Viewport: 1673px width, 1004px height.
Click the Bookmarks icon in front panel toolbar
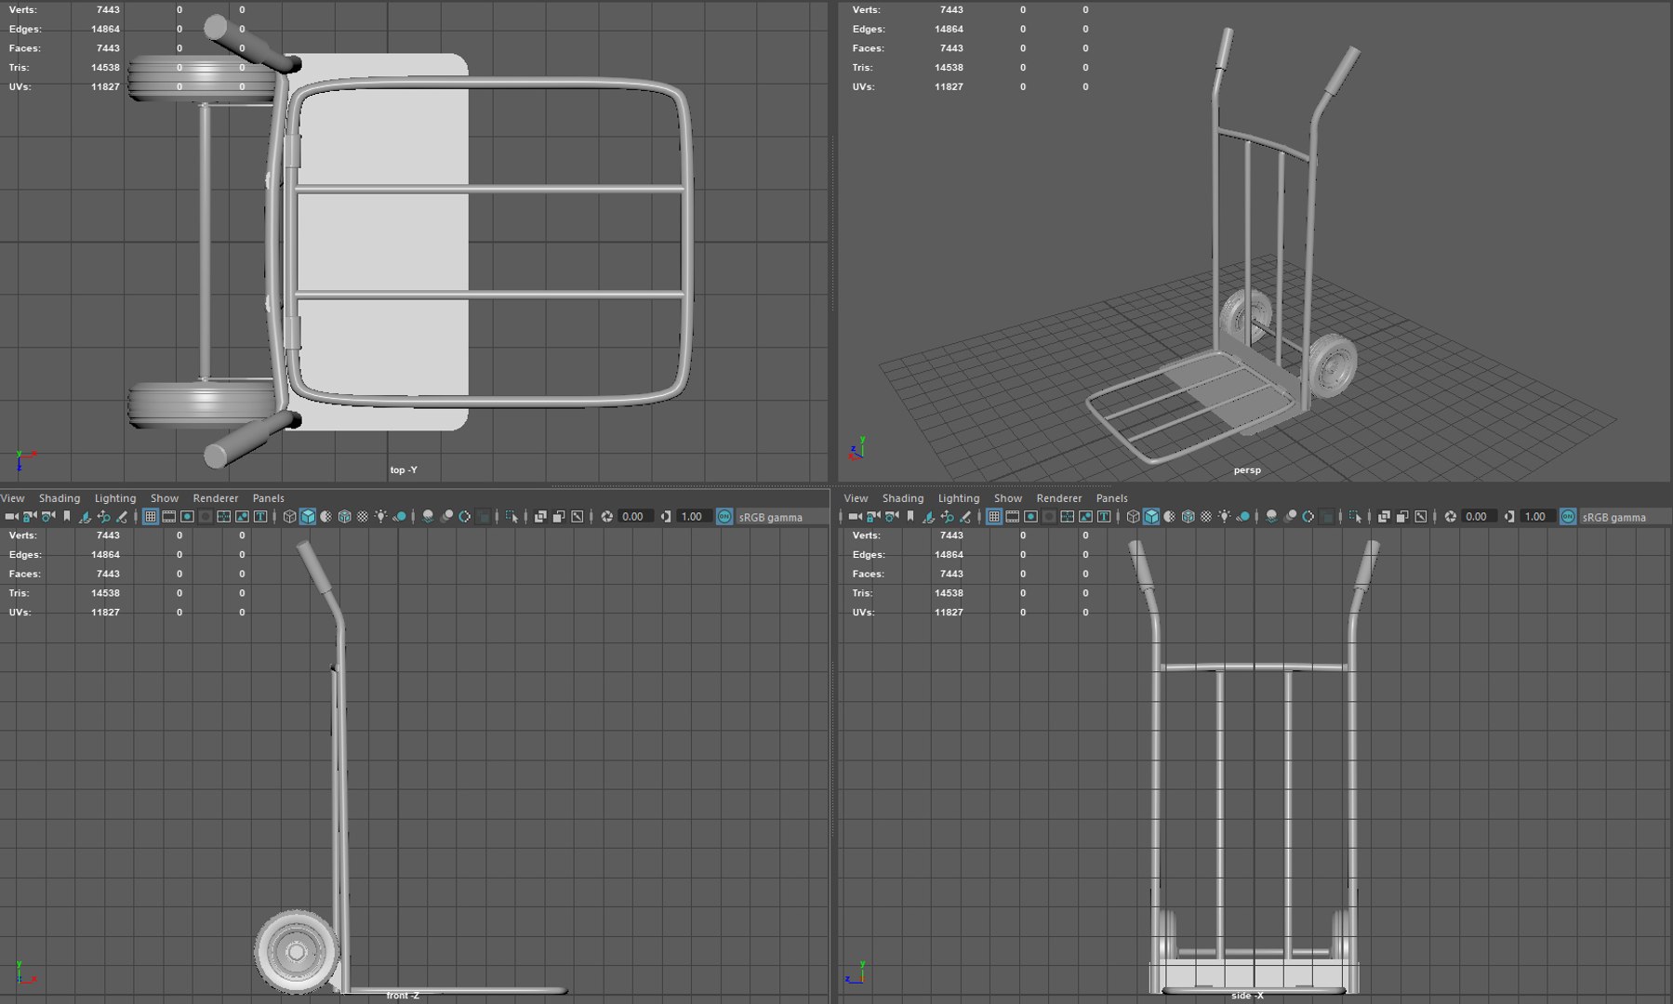coord(66,517)
